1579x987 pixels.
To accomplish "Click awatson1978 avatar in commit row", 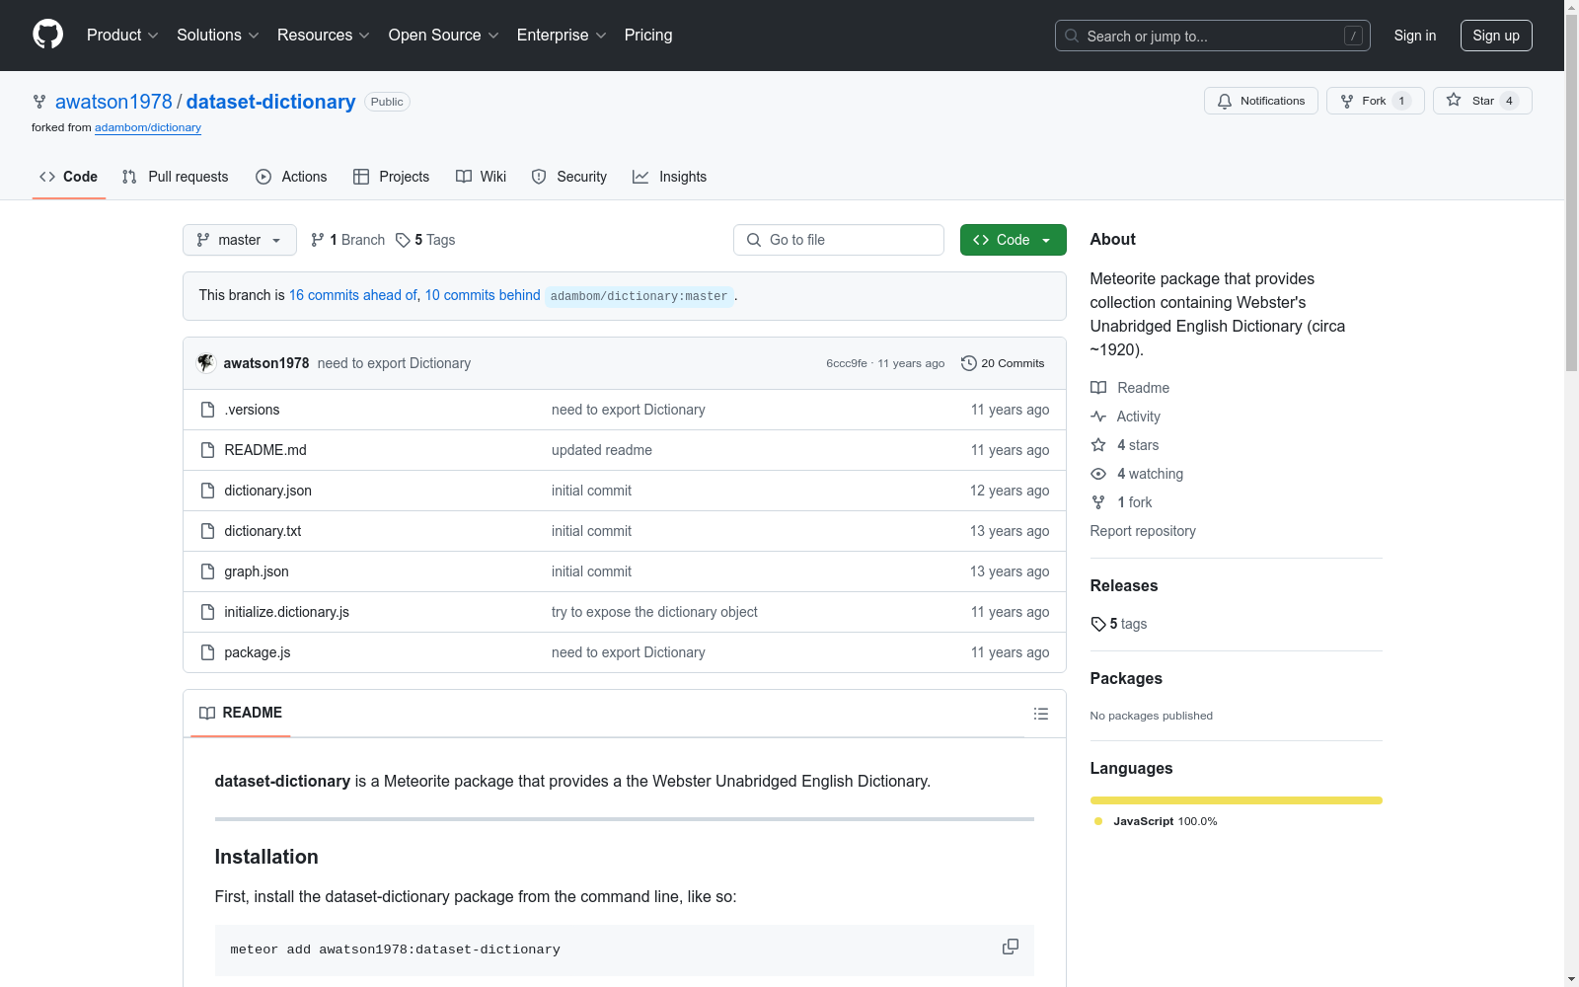I will click(x=206, y=362).
